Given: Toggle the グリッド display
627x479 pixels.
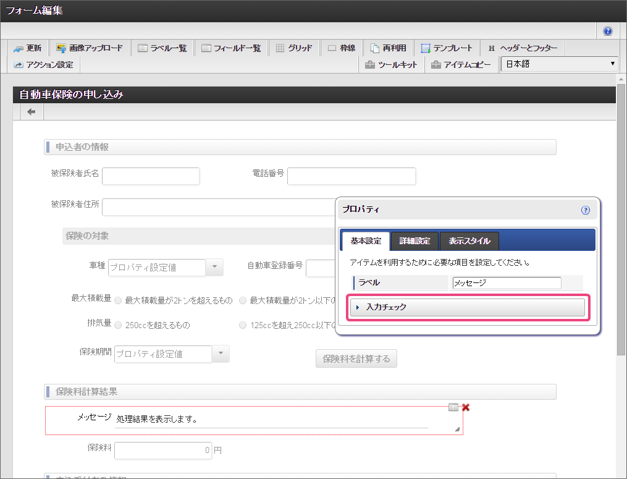Looking at the screenshot, I should [x=293, y=48].
